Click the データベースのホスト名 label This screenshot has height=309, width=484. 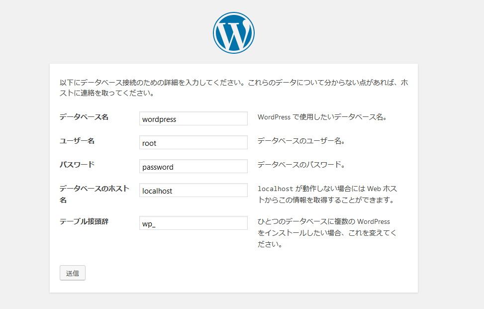95,194
